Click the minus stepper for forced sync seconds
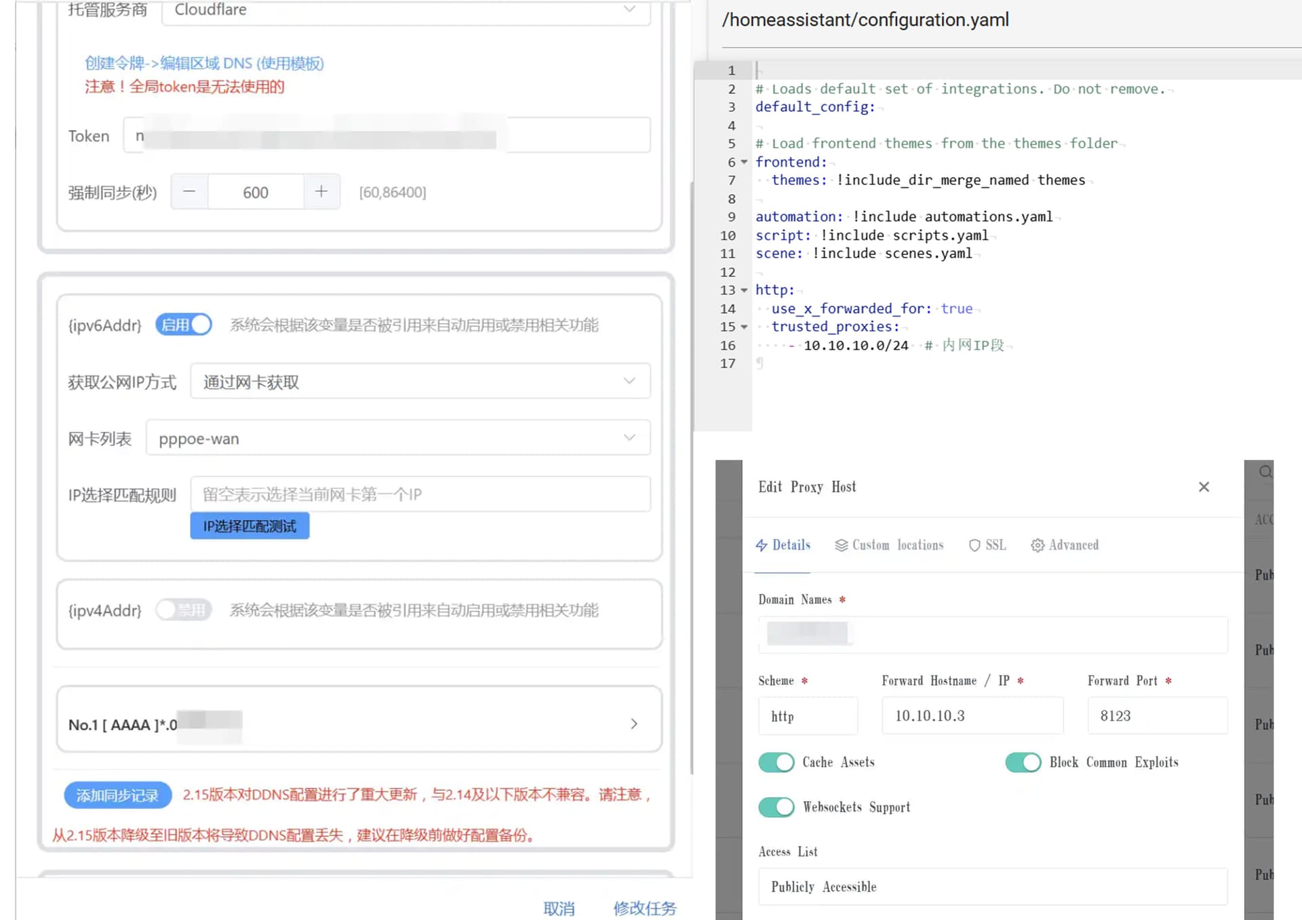Viewport: 1302px width, 920px height. (x=189, y=192)
